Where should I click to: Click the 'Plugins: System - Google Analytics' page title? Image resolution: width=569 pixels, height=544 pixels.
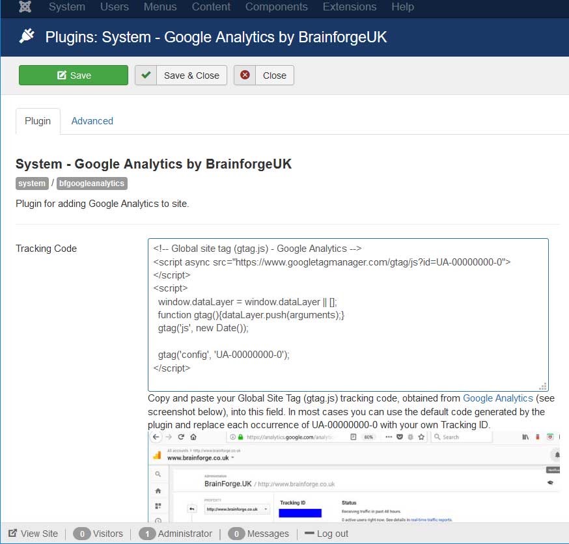coord(216,37)
